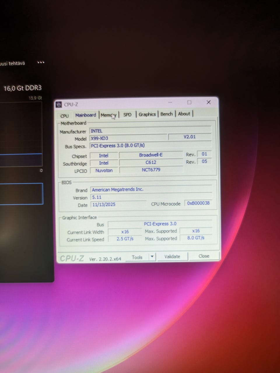
Task: Click the CPU-Z version text Ver. 2.20.2.x64
Action: tap(105, 259)
